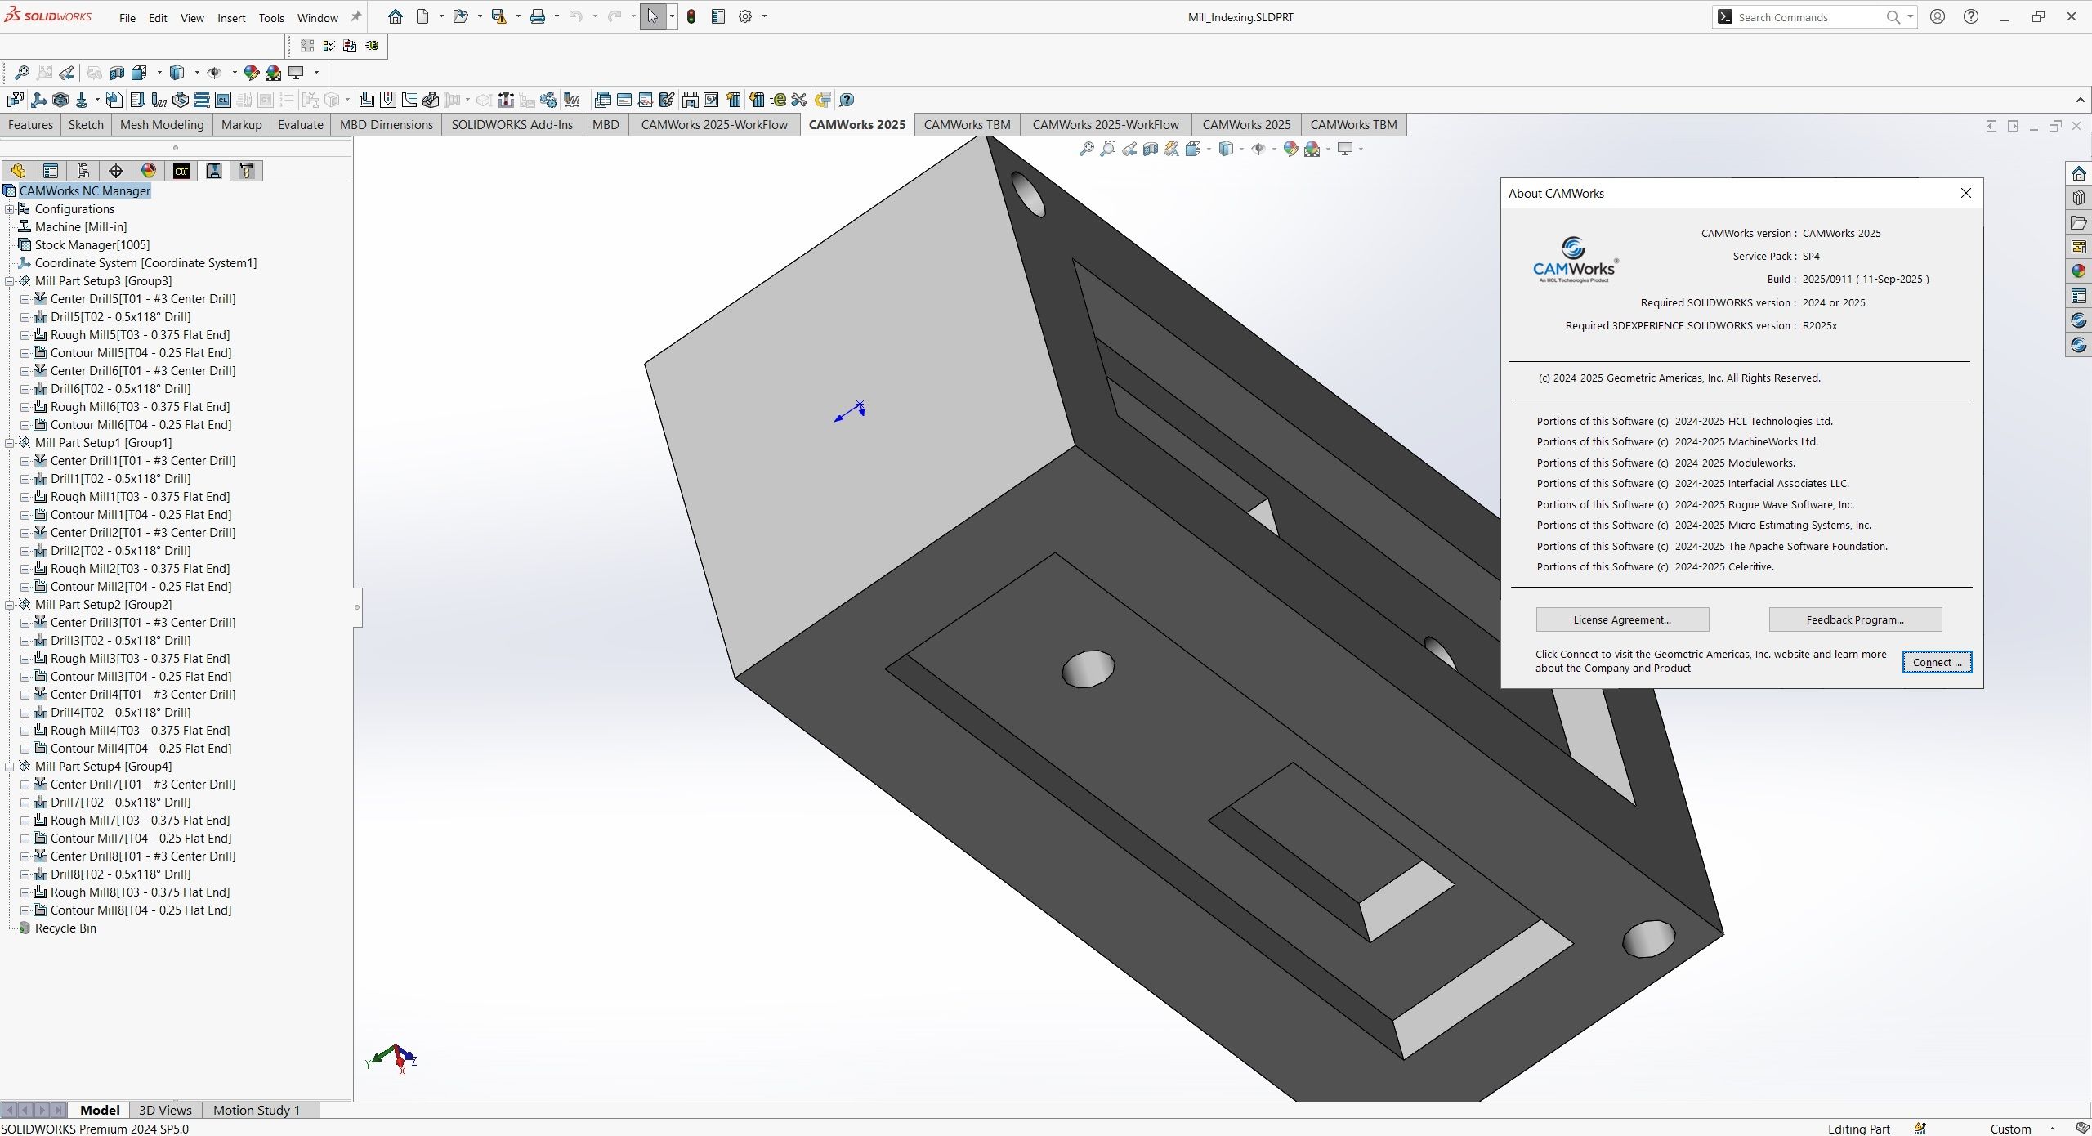
Task: Open the View Orientation dropdown arrow
Action: [1208, 149]
